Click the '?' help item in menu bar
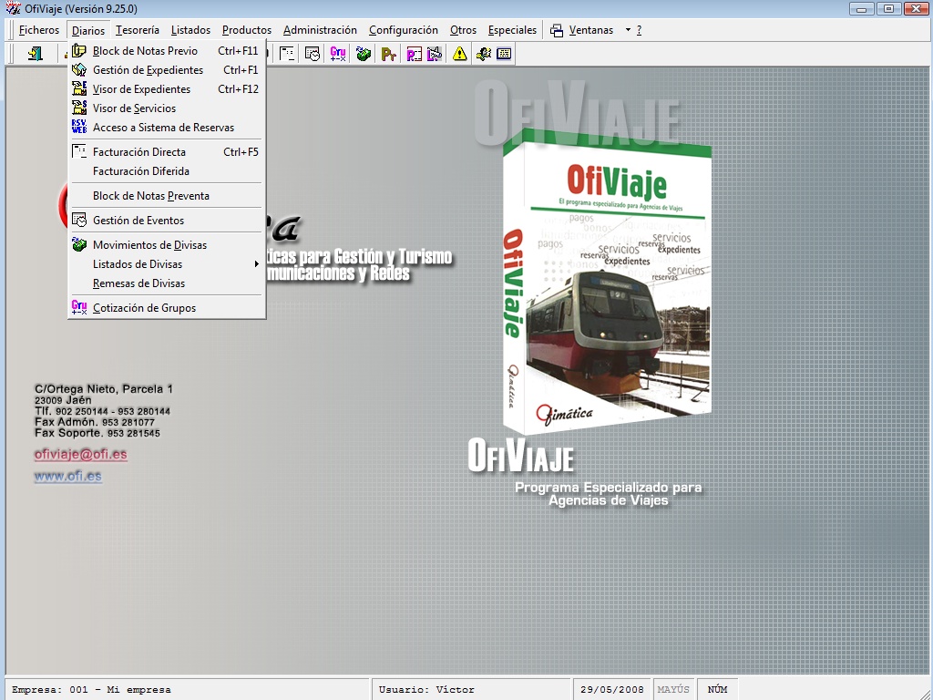Viewport: 933px width, 700px height. [x=639, y=30]
